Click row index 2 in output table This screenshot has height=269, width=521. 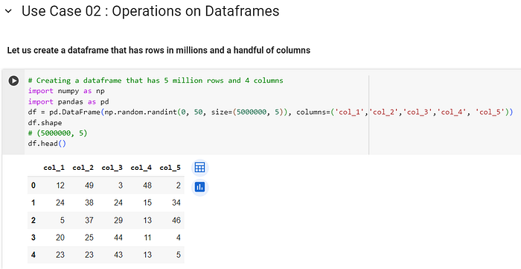click(x=33, y=220)
